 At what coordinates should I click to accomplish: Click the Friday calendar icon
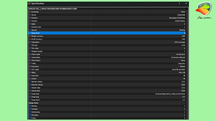[30, 118]
